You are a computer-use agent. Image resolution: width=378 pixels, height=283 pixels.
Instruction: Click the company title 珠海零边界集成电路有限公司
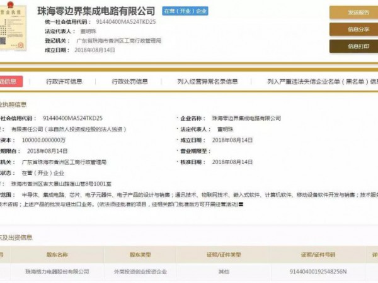click(x=96, y=11)
